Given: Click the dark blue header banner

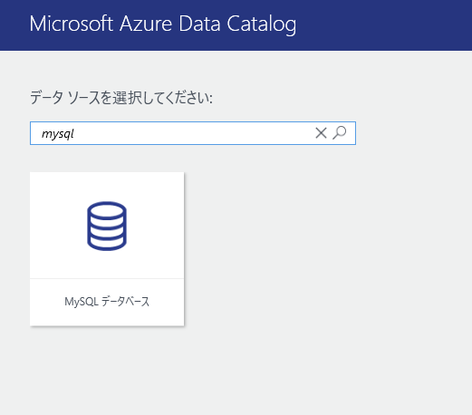Looking at the screenshot, I should (x=236, y=25).
